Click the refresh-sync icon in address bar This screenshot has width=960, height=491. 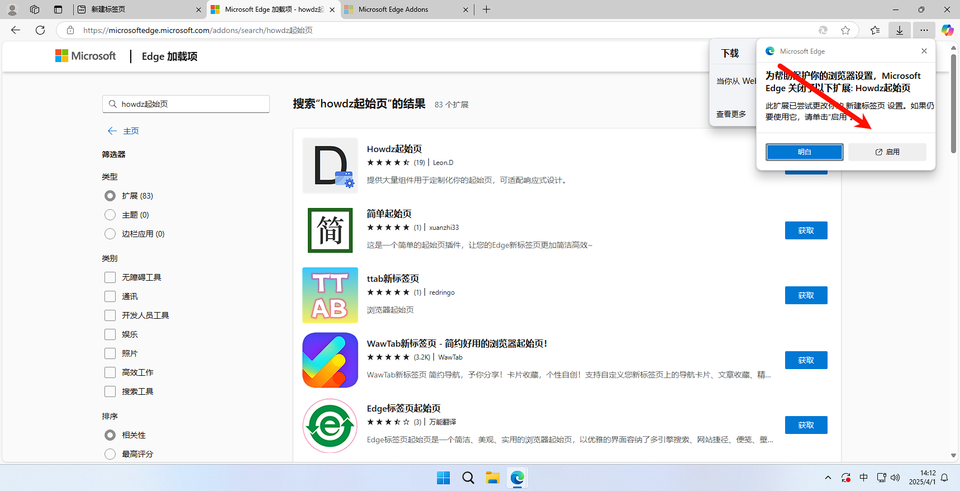pos(823,30)
